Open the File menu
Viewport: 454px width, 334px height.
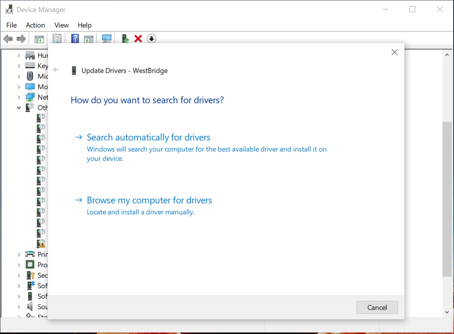click(x=12, y=25)
